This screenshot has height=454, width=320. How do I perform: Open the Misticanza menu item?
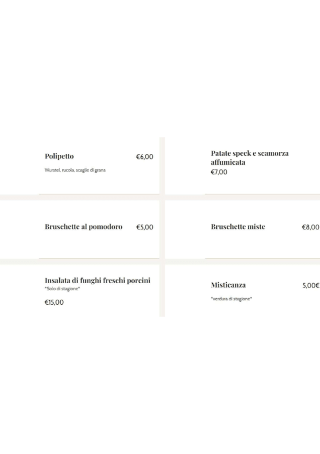click(x=228, y=285)
